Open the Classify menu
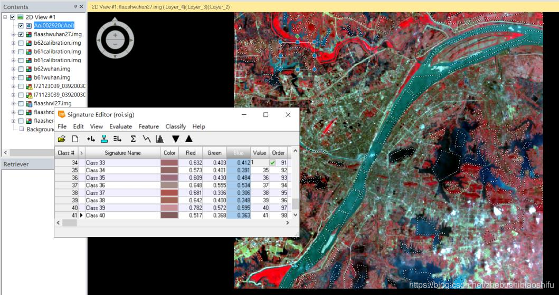Image resolution: width=559 pixels, height=295 pixels. click(x=176, y=126)
